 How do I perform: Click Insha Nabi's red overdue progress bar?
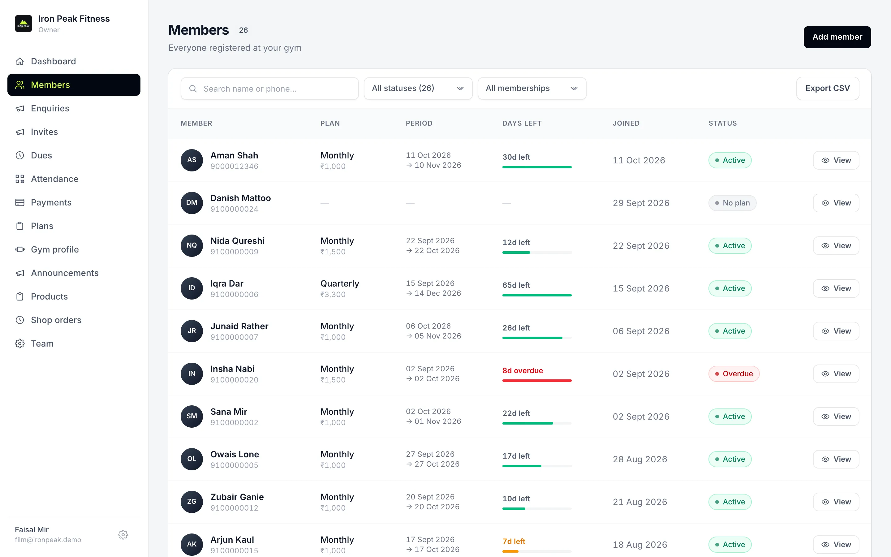[x=537, y=381]
